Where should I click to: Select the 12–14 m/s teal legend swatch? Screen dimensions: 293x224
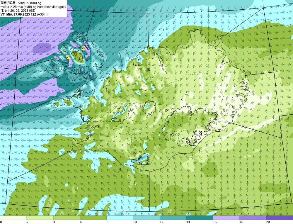[x=173, y=218]
